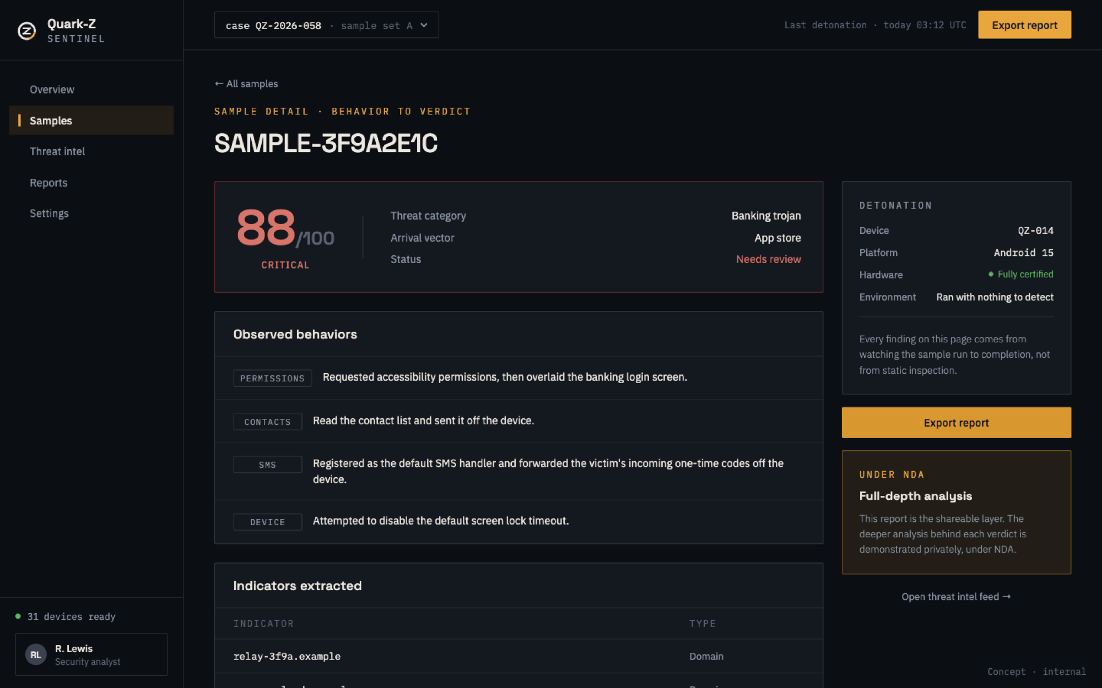
Task: Click Export report in the top header
Action: pyautogui.click(x=1024, y=25)
